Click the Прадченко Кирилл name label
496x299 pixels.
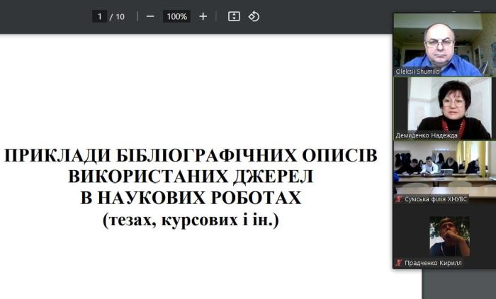[x=433, y=263]
